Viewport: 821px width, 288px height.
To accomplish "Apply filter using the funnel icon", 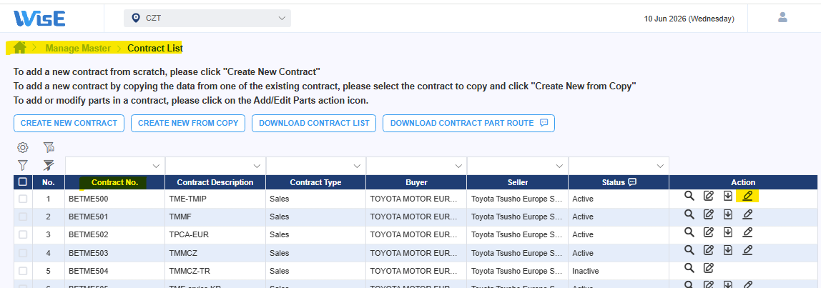I will pos(22,166).
